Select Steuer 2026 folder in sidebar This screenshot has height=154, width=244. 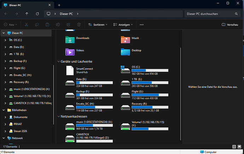click(x=20, y=131)
